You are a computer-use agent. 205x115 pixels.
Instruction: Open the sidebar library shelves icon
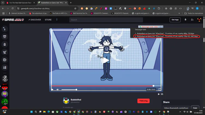click(5, 67)
